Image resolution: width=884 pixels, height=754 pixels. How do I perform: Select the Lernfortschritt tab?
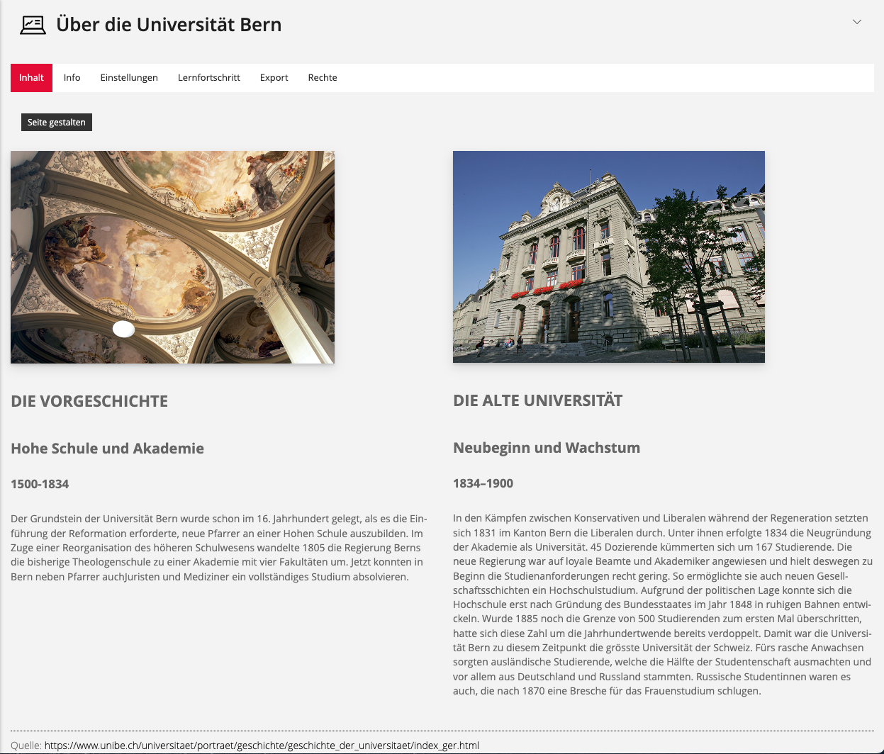coord(209,78)
